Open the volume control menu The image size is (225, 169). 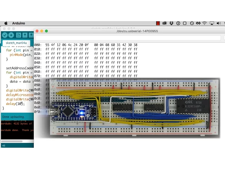[x=219, y=23]
